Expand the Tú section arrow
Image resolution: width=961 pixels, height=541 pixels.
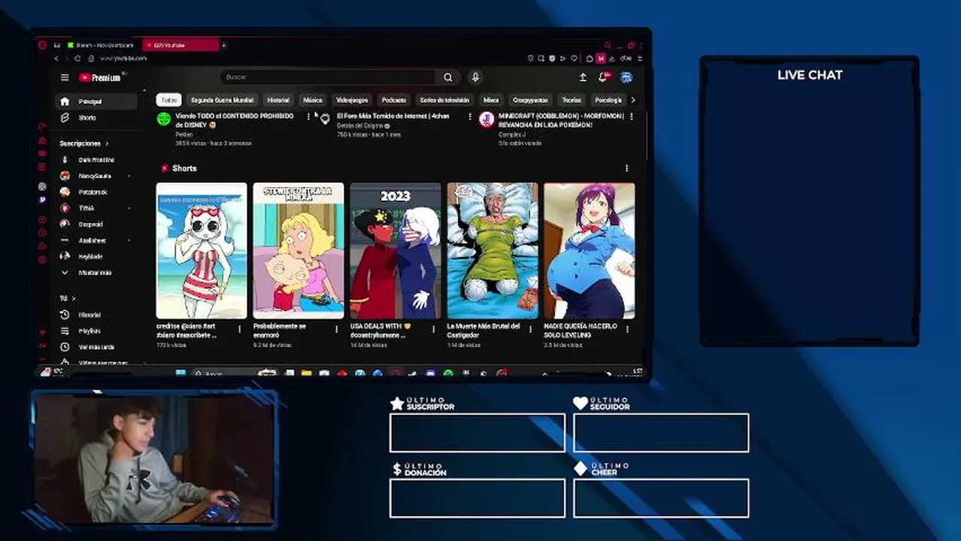[73, 298]
